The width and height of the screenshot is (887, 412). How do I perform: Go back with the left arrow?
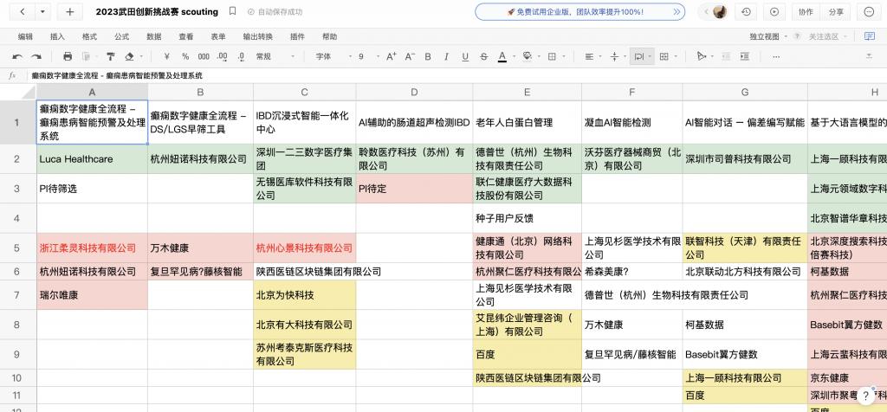tap(23, 12)
